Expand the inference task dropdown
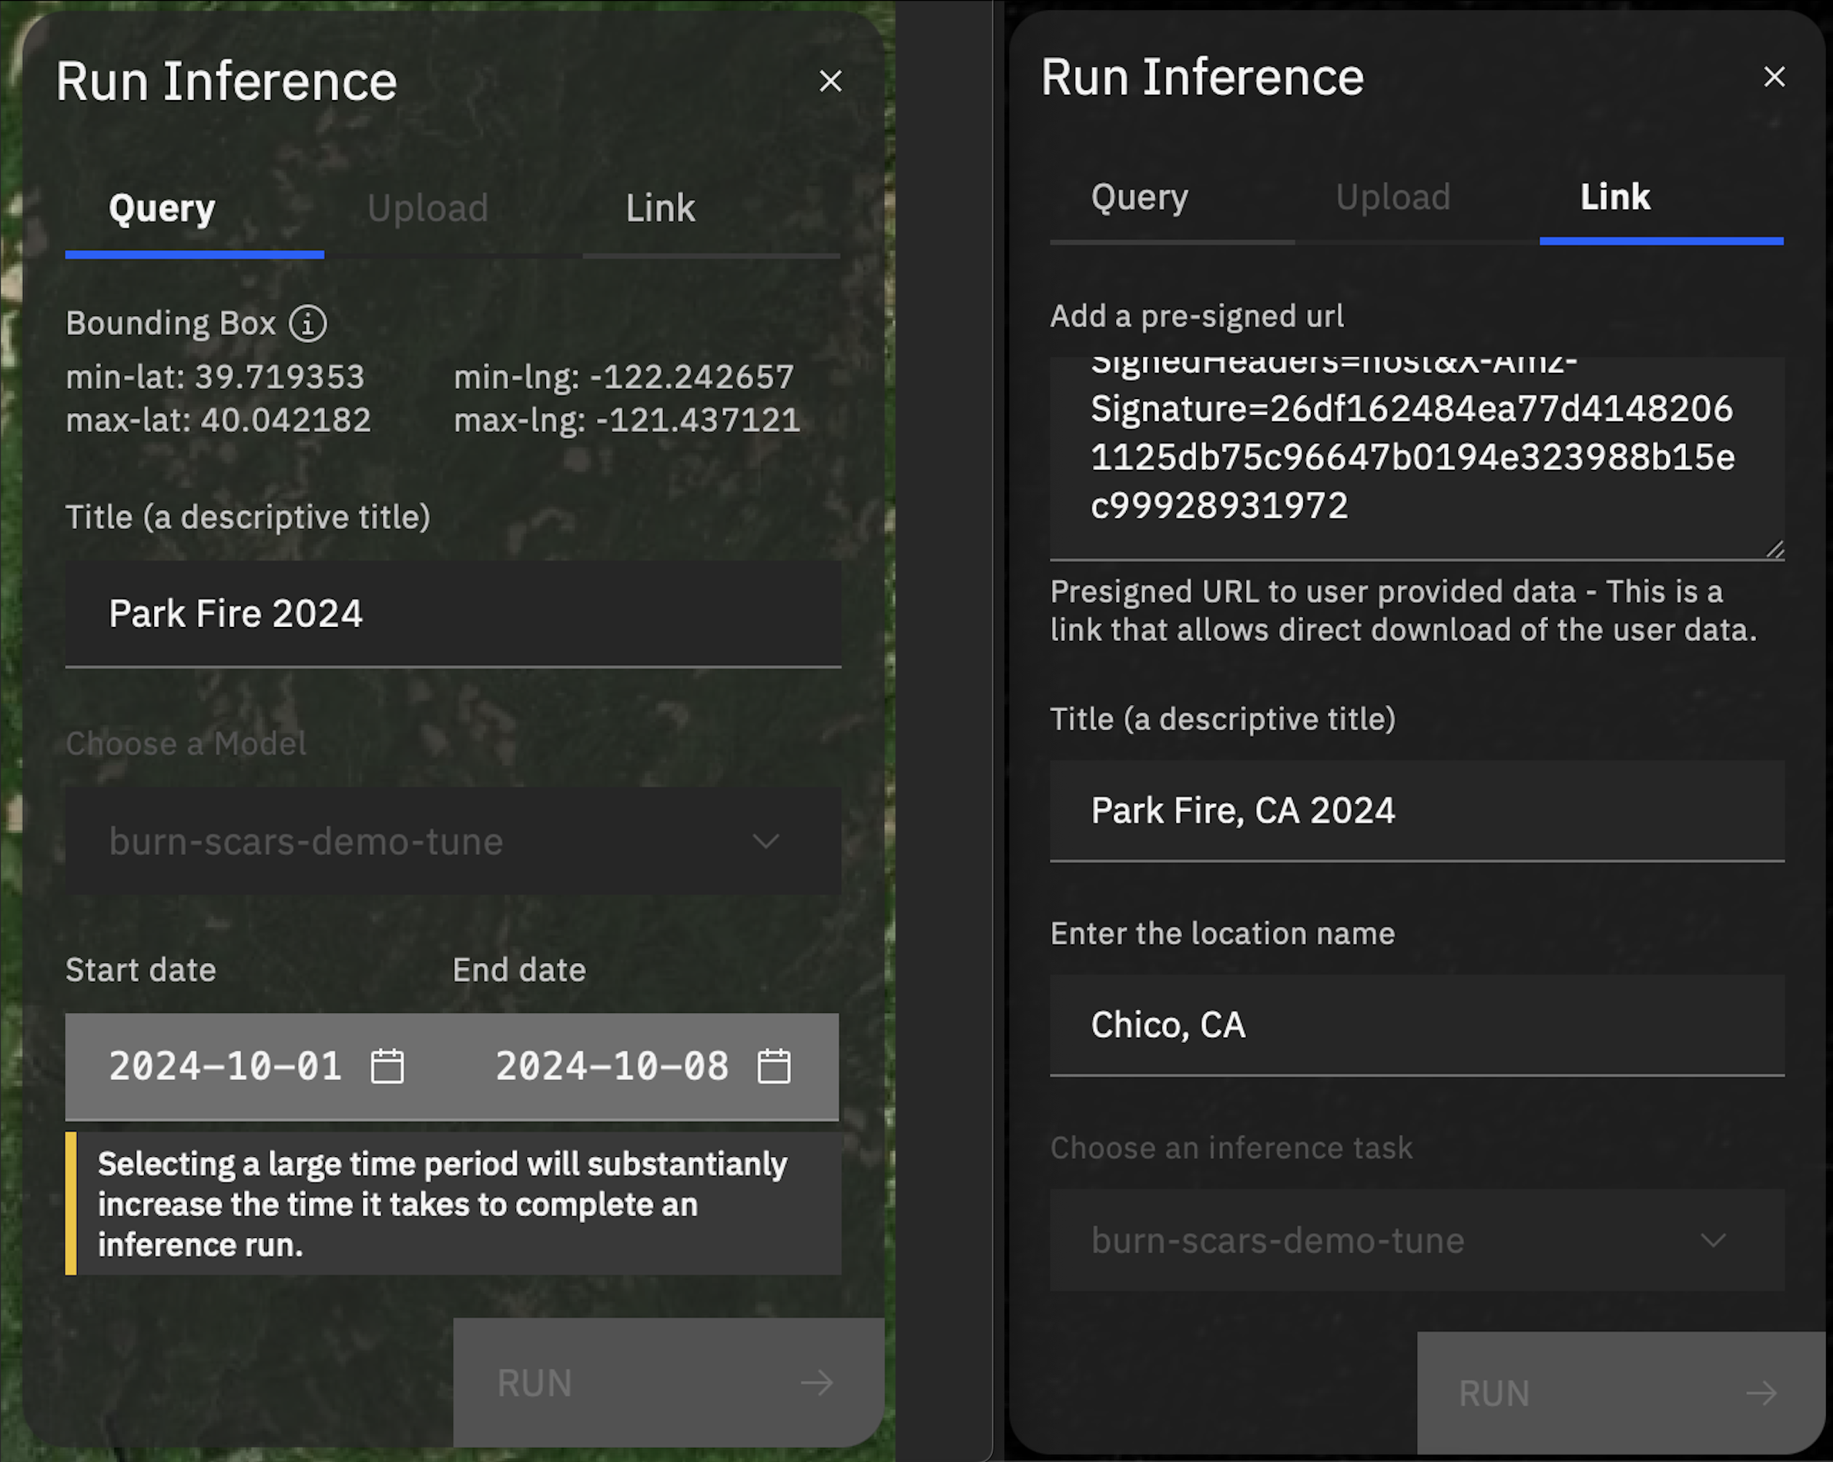The width and height of the screenshot is (1833, 1462). coord(1416,1241)
